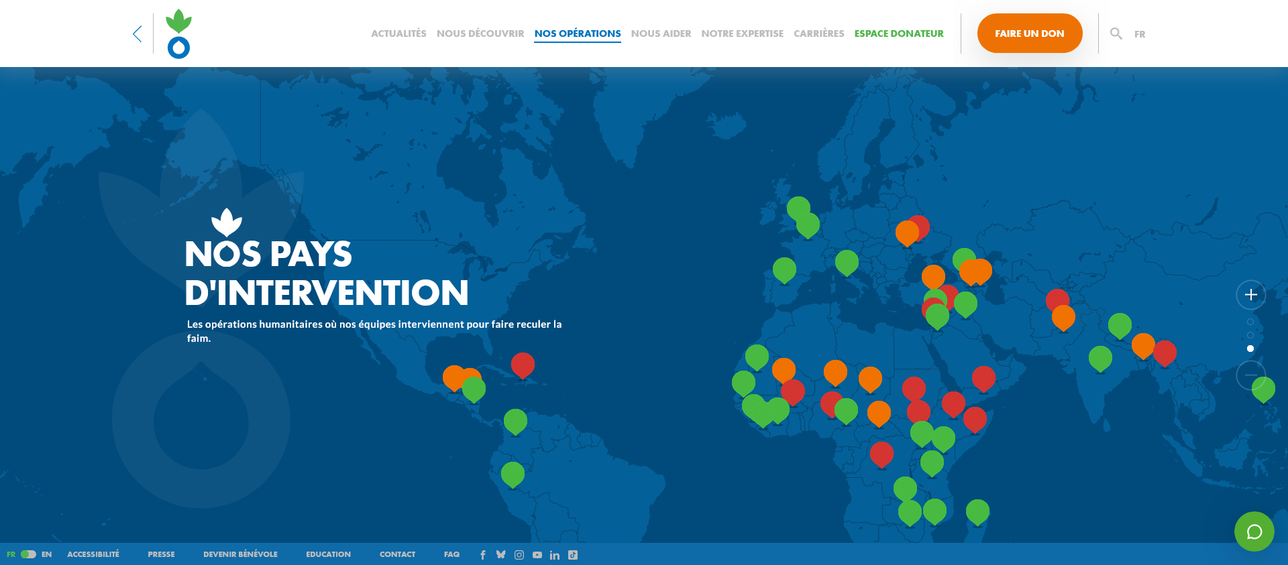Select the green map pin over the Philippines
Image resolution: width=1288 pixels, height=565 pixels.
[1263, 389]
